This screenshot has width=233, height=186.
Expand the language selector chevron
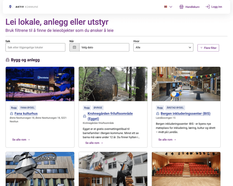pyautogui.click(x=171, y=7)
